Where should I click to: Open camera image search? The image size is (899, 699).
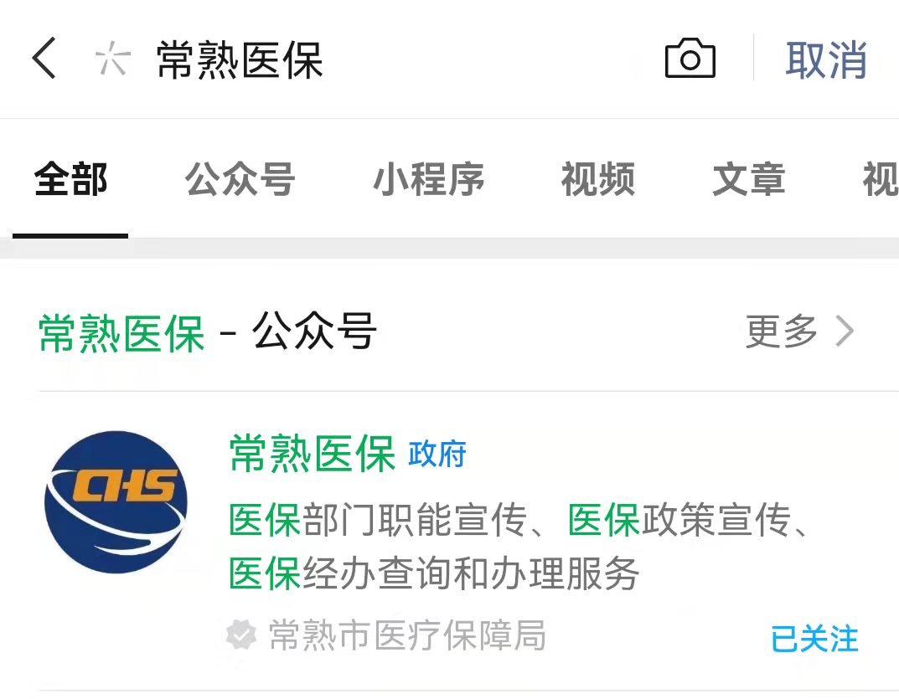[x=690, y=58]
